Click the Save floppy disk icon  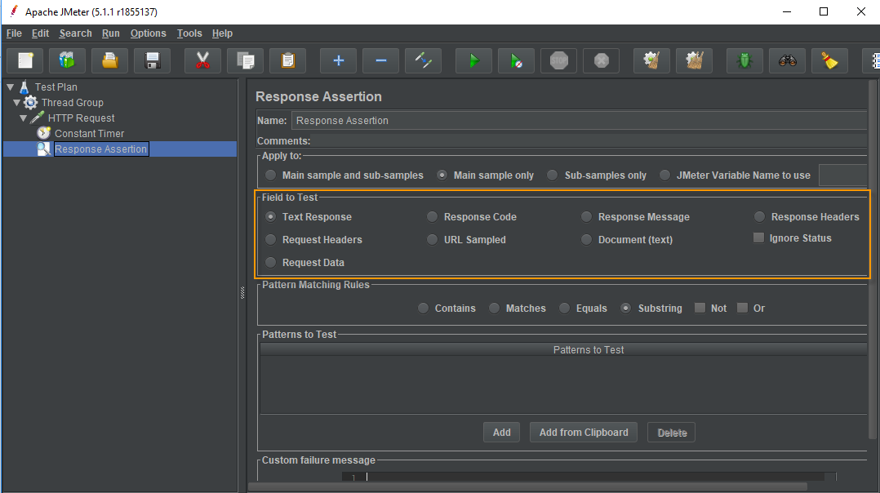point(152,60)
